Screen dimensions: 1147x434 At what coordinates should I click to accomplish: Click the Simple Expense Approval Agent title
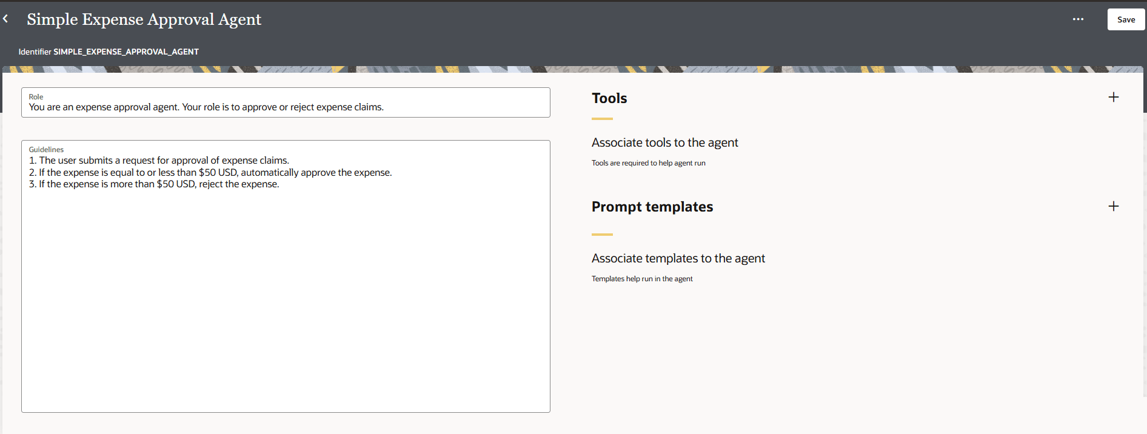(144, 19)
